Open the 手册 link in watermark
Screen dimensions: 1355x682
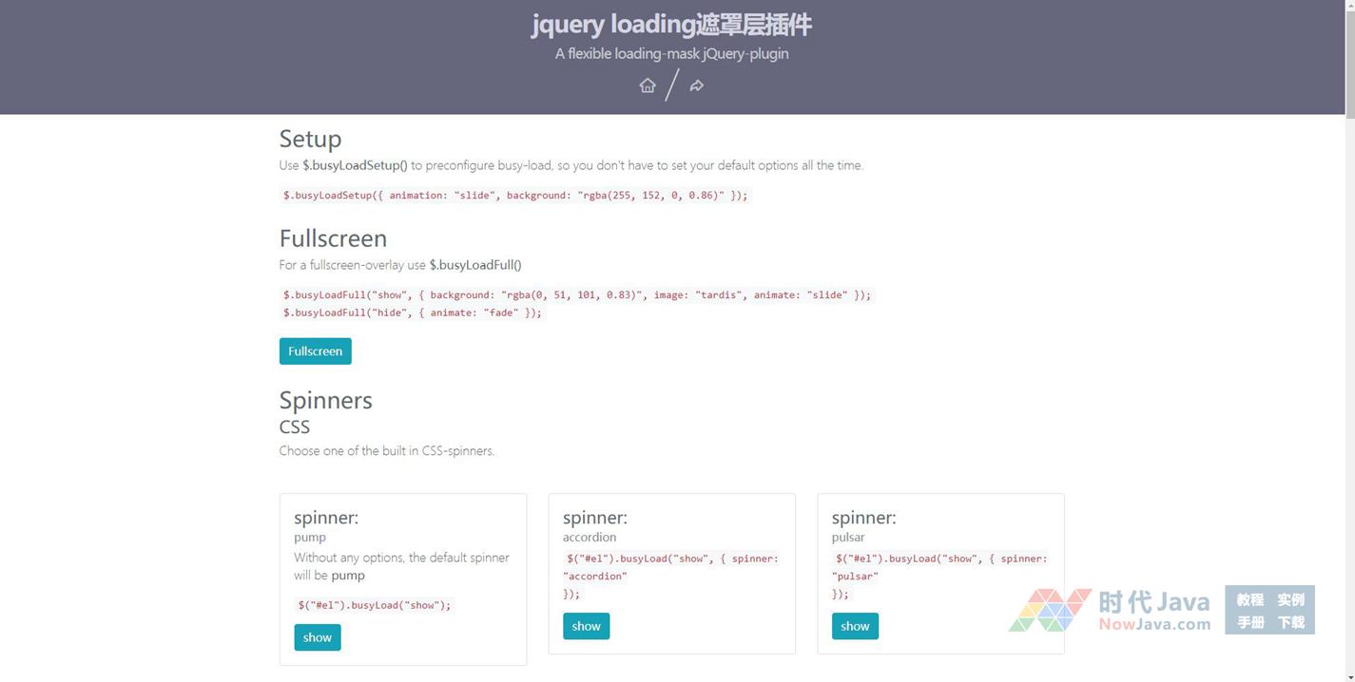point(1249,622)
